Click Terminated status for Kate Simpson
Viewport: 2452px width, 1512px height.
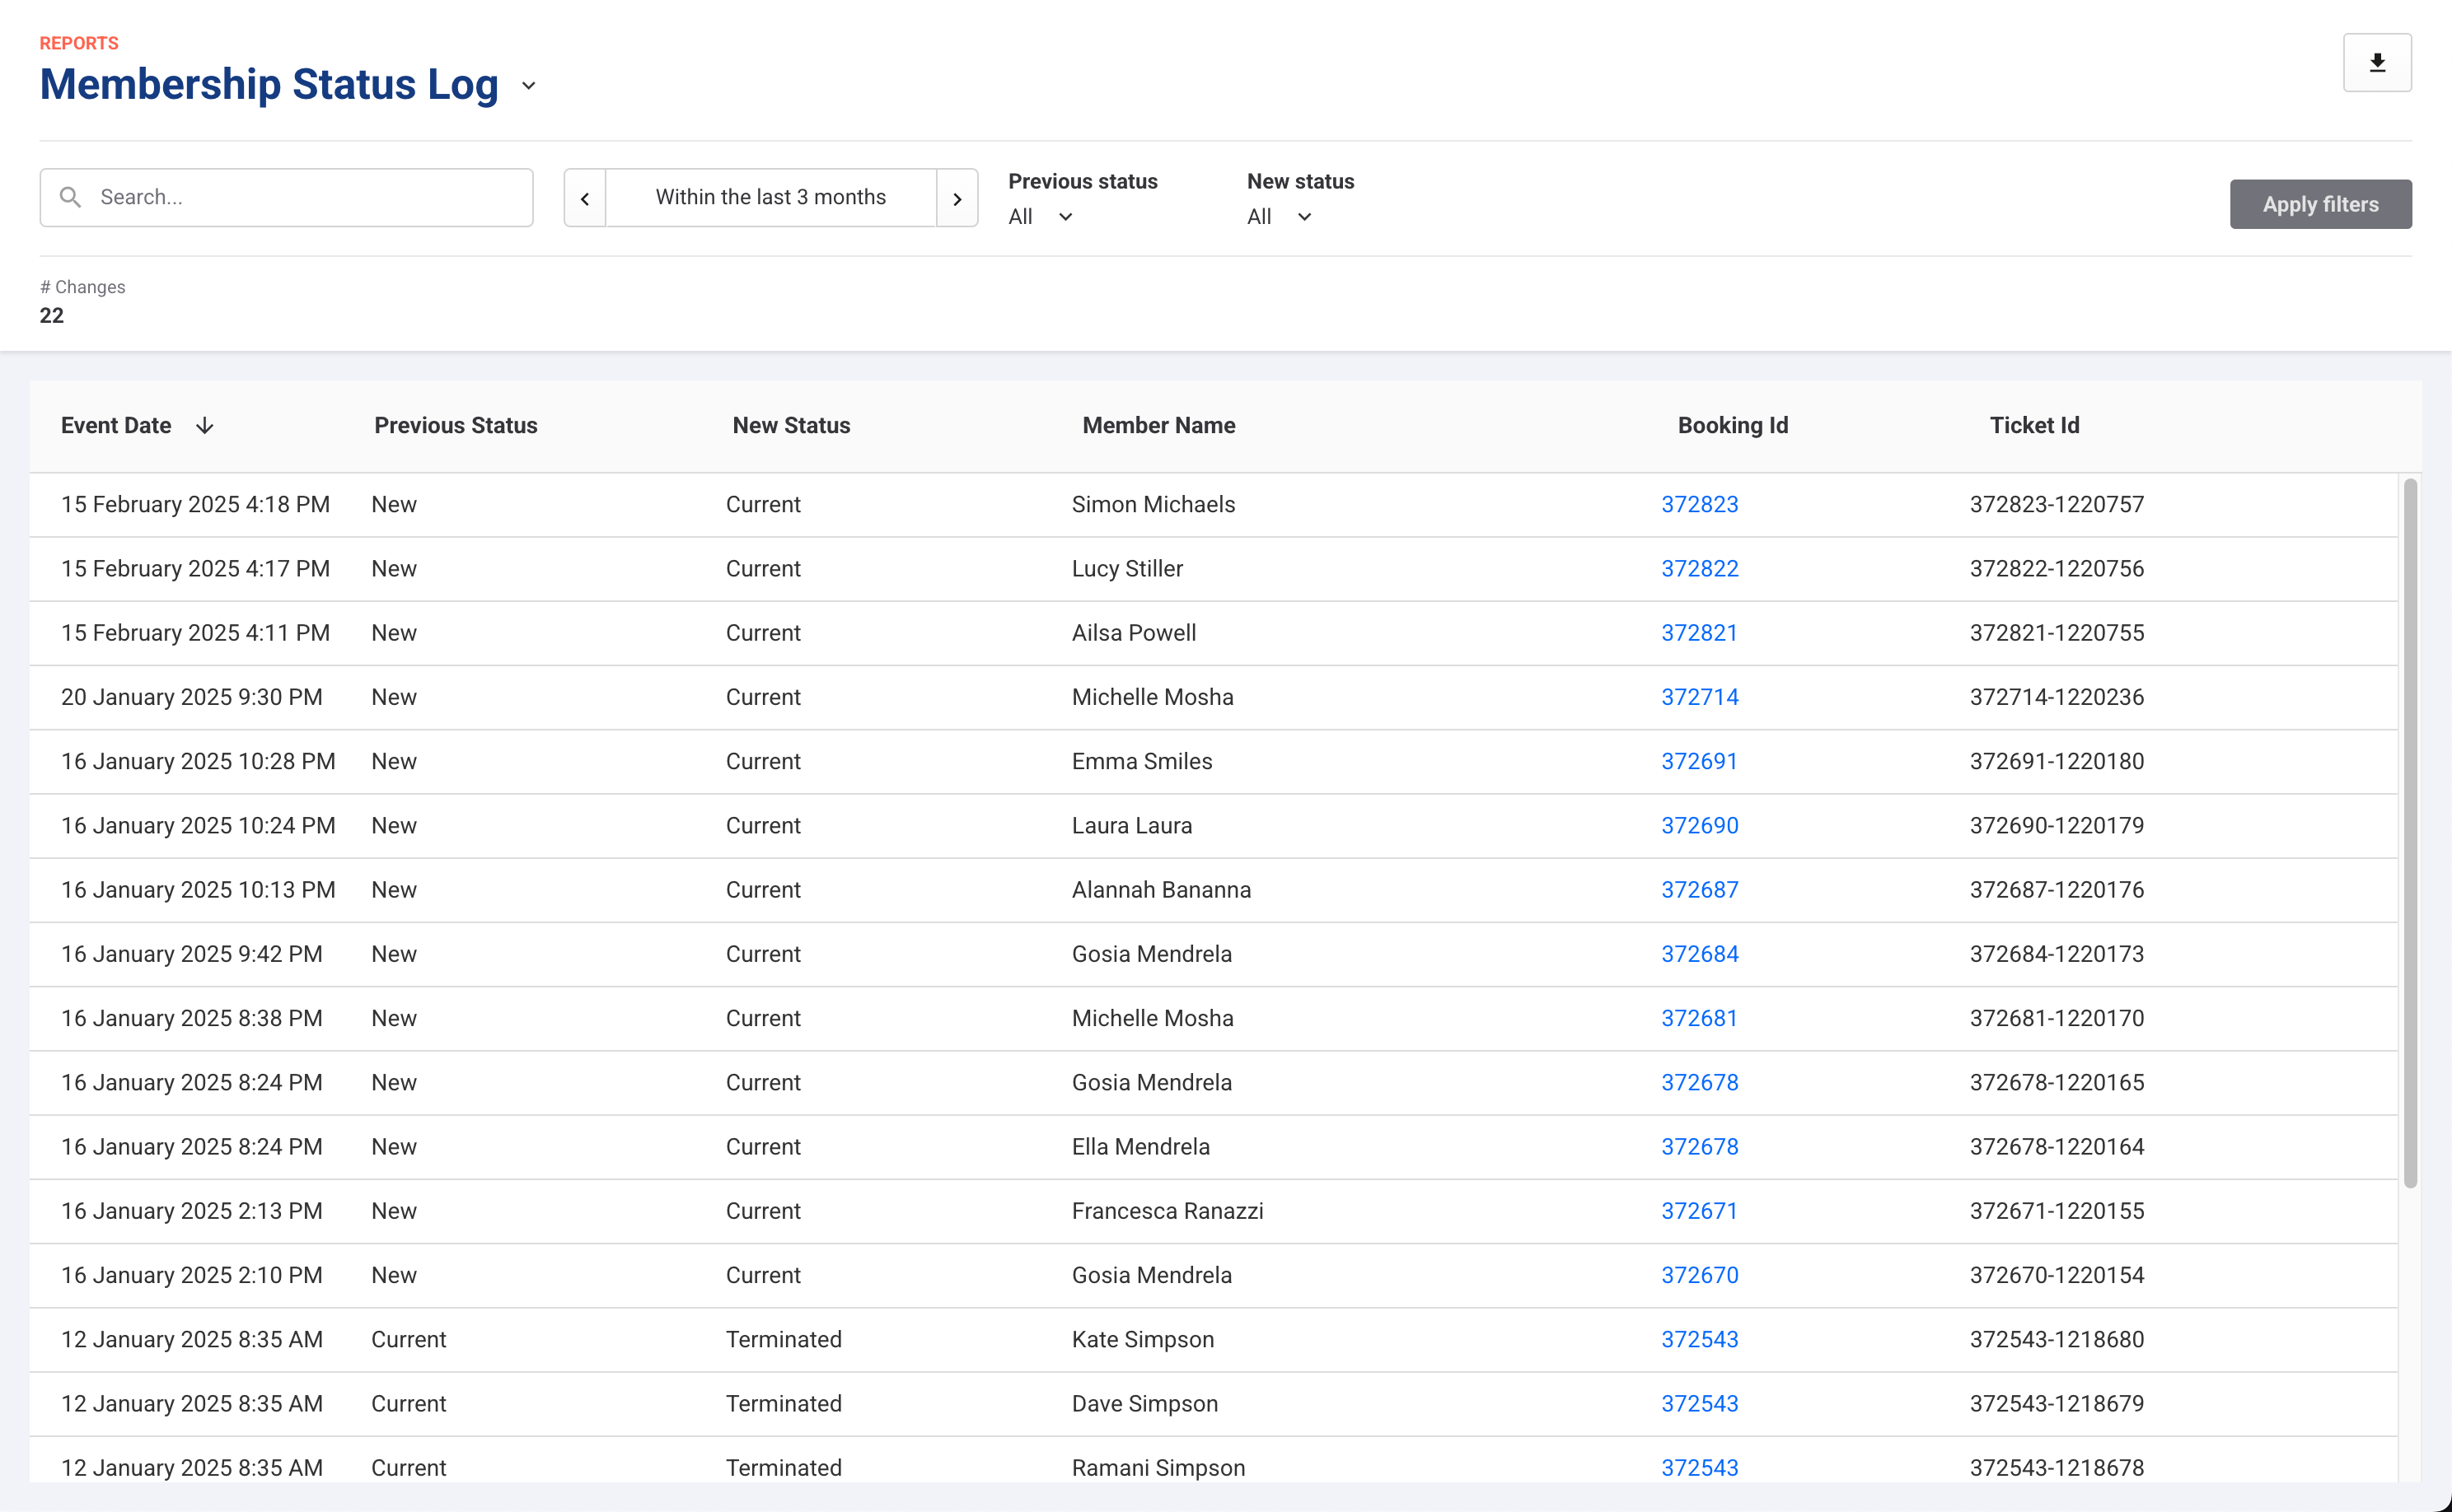[x=784, y=1340]
